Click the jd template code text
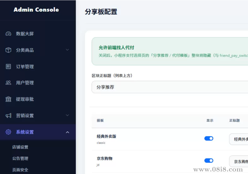Image resolution: width=248 pixels, height=174 pixels. coord(98,165)
